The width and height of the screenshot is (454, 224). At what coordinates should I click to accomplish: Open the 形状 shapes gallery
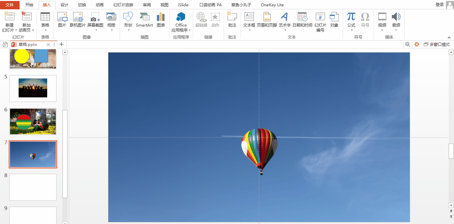pos(128,17)
